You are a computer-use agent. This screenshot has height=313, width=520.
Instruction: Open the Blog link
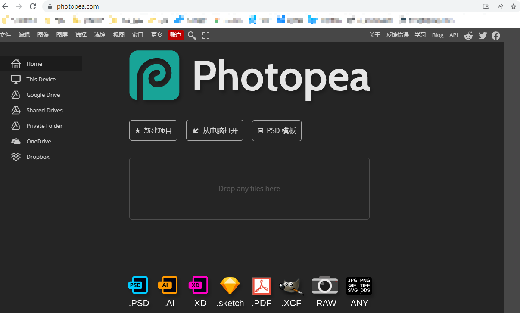pos(438,35)
